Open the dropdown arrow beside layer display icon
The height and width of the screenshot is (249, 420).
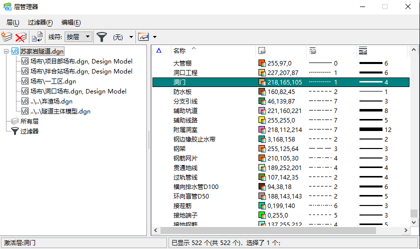point(155,37)
